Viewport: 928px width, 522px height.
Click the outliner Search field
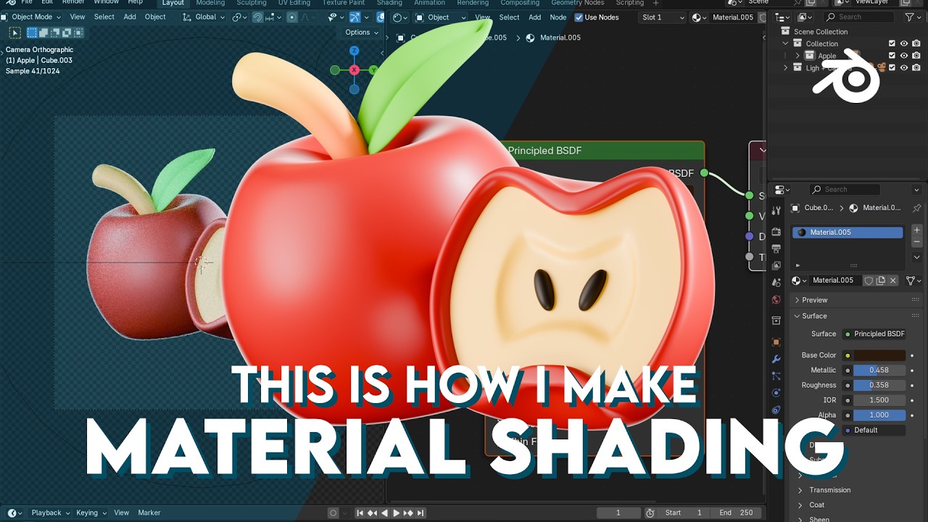pos(860,17)
